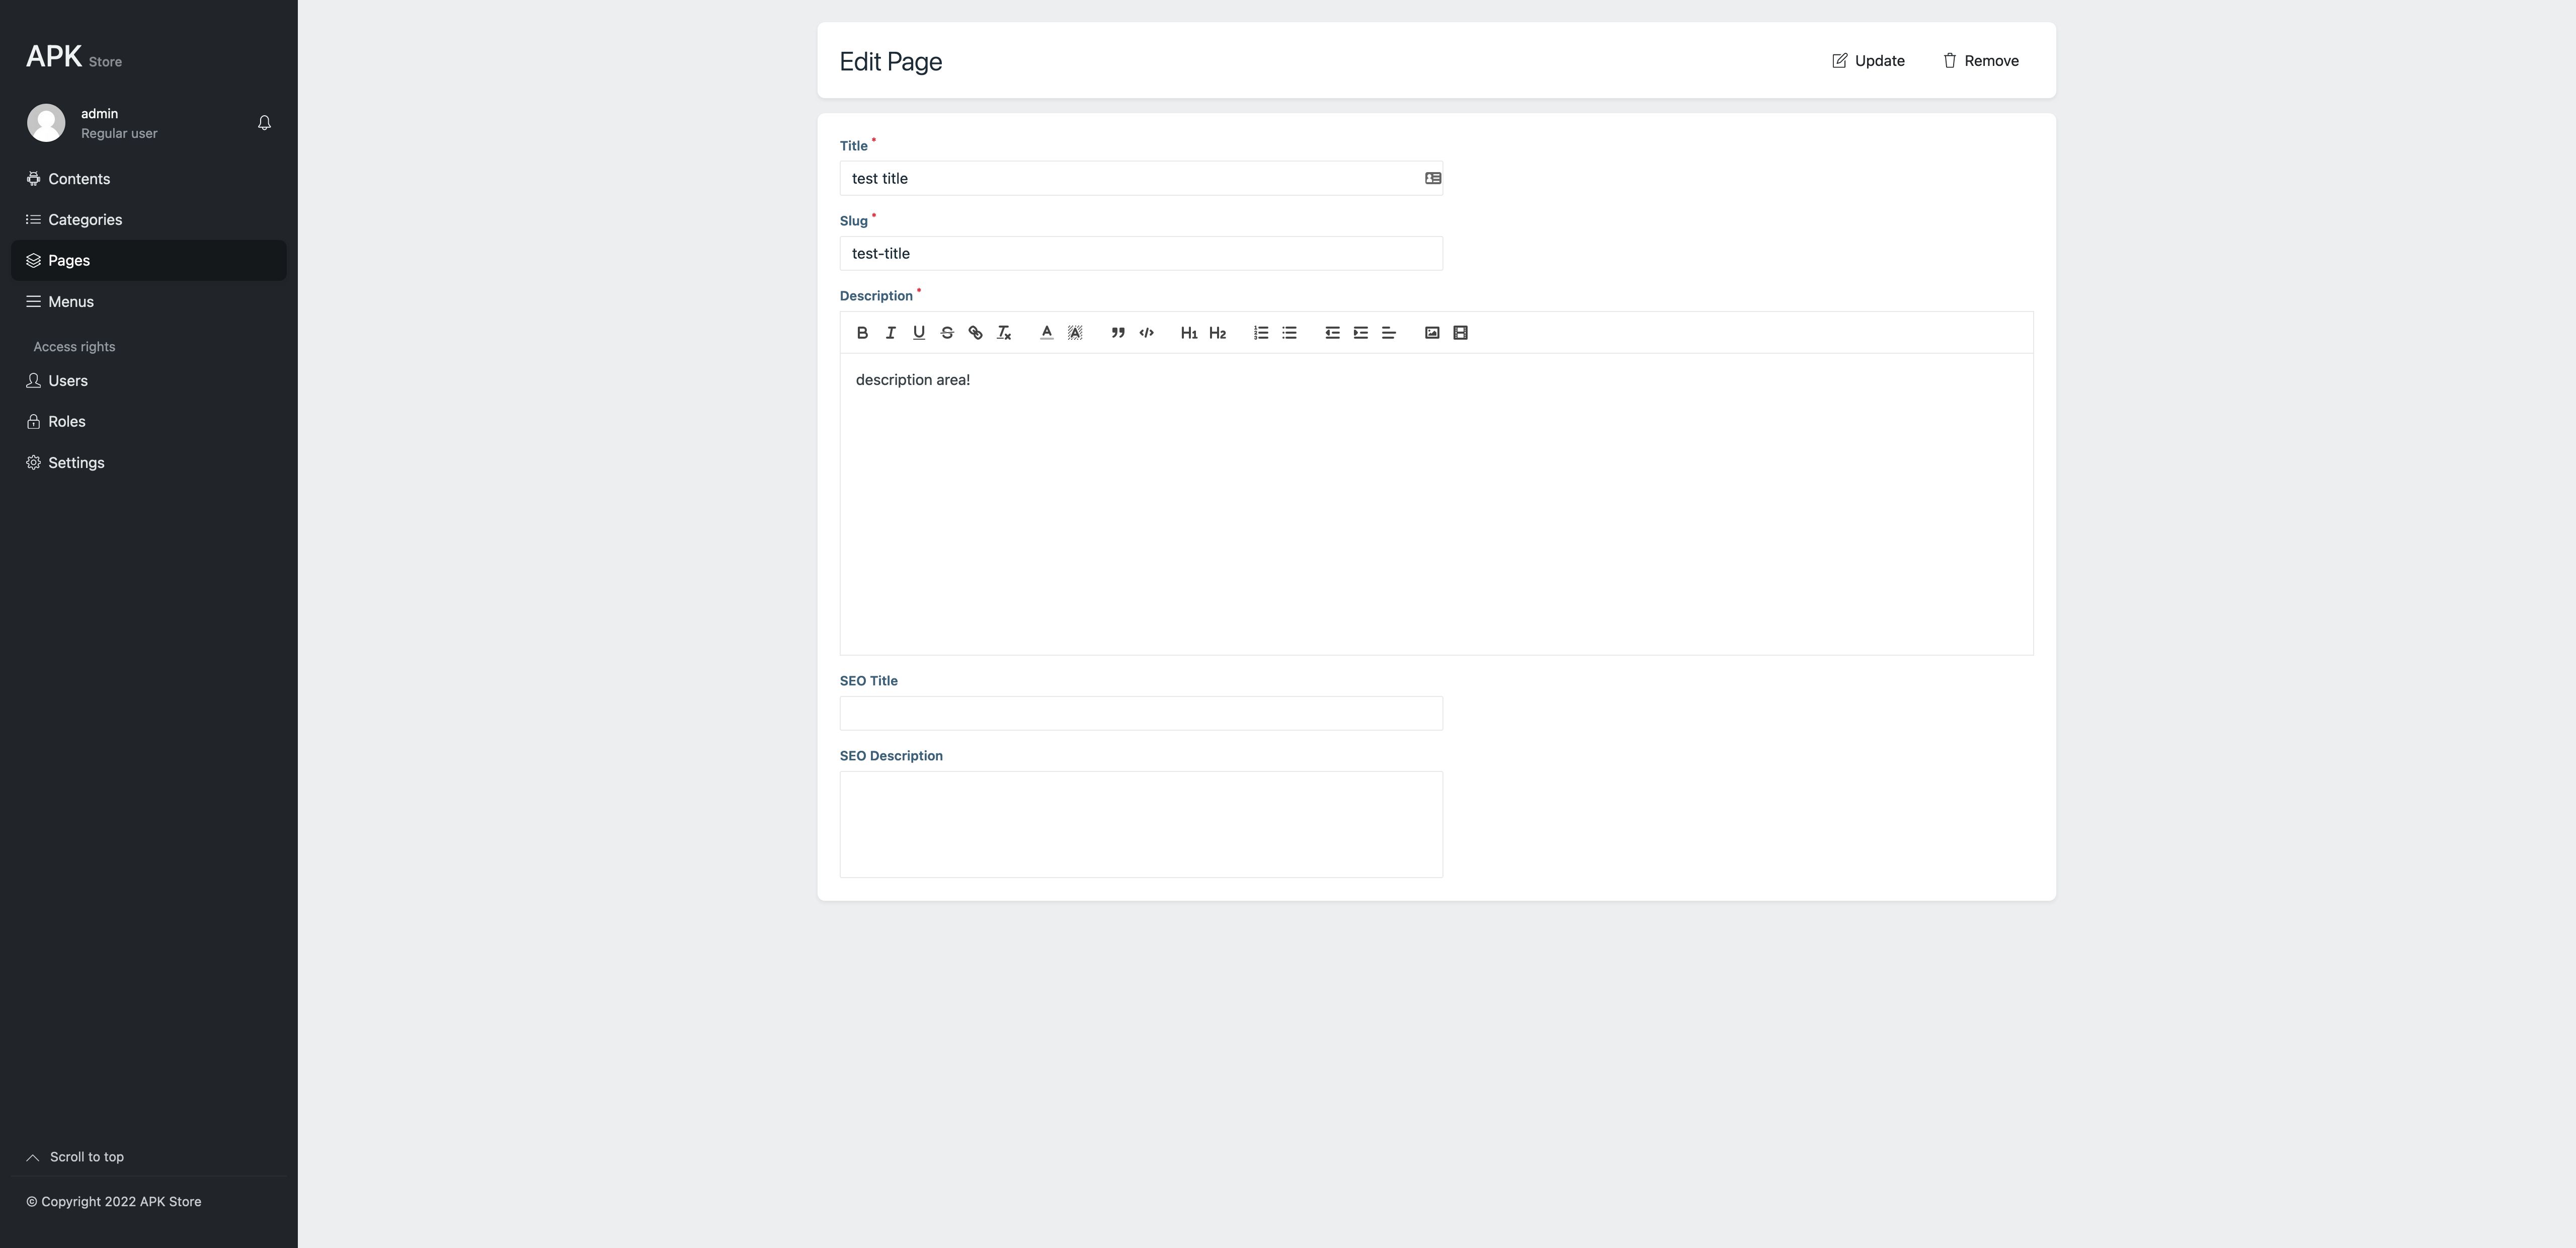Insert a hyperlink using the link icon
This screenshot has height=1248, width=2576.
pyautogui.click(x=975, y=333)
